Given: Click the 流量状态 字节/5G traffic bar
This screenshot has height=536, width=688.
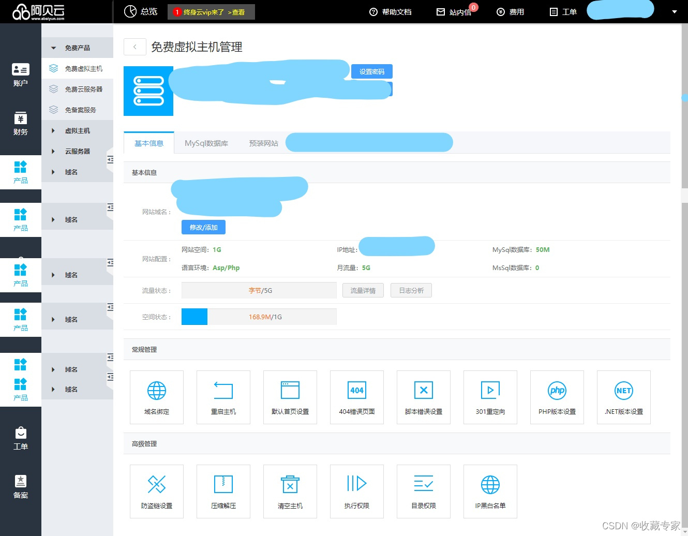Looking at the screenshot, I should coord(259,290).
